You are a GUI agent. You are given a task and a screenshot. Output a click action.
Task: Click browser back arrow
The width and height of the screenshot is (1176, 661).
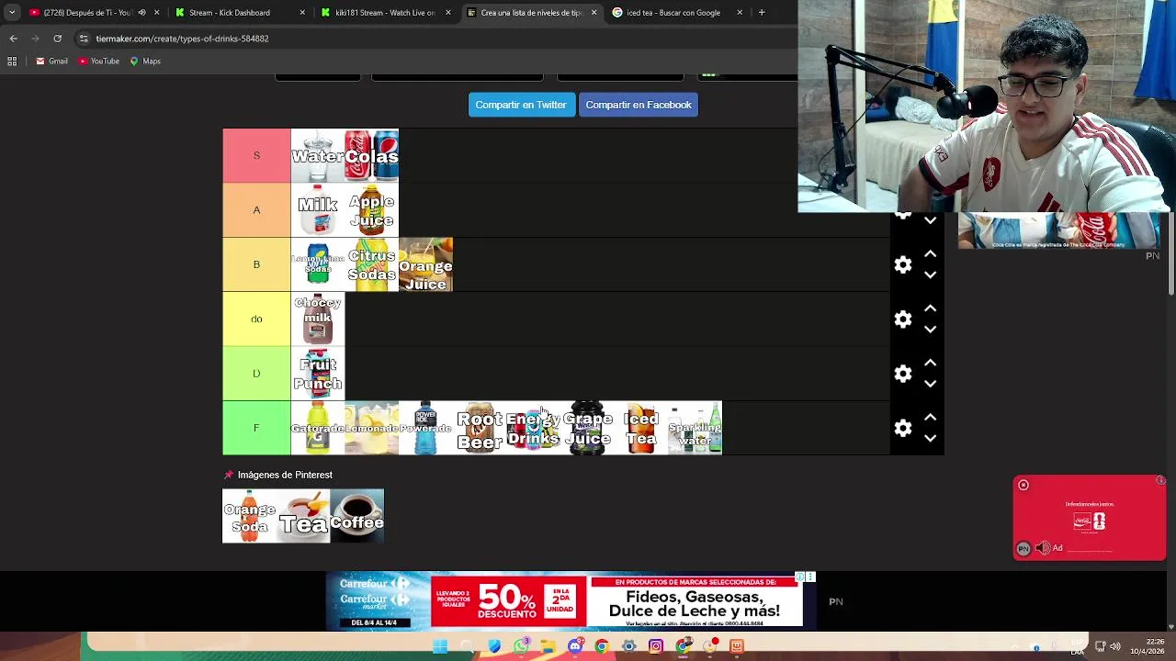tap(13, 39)
